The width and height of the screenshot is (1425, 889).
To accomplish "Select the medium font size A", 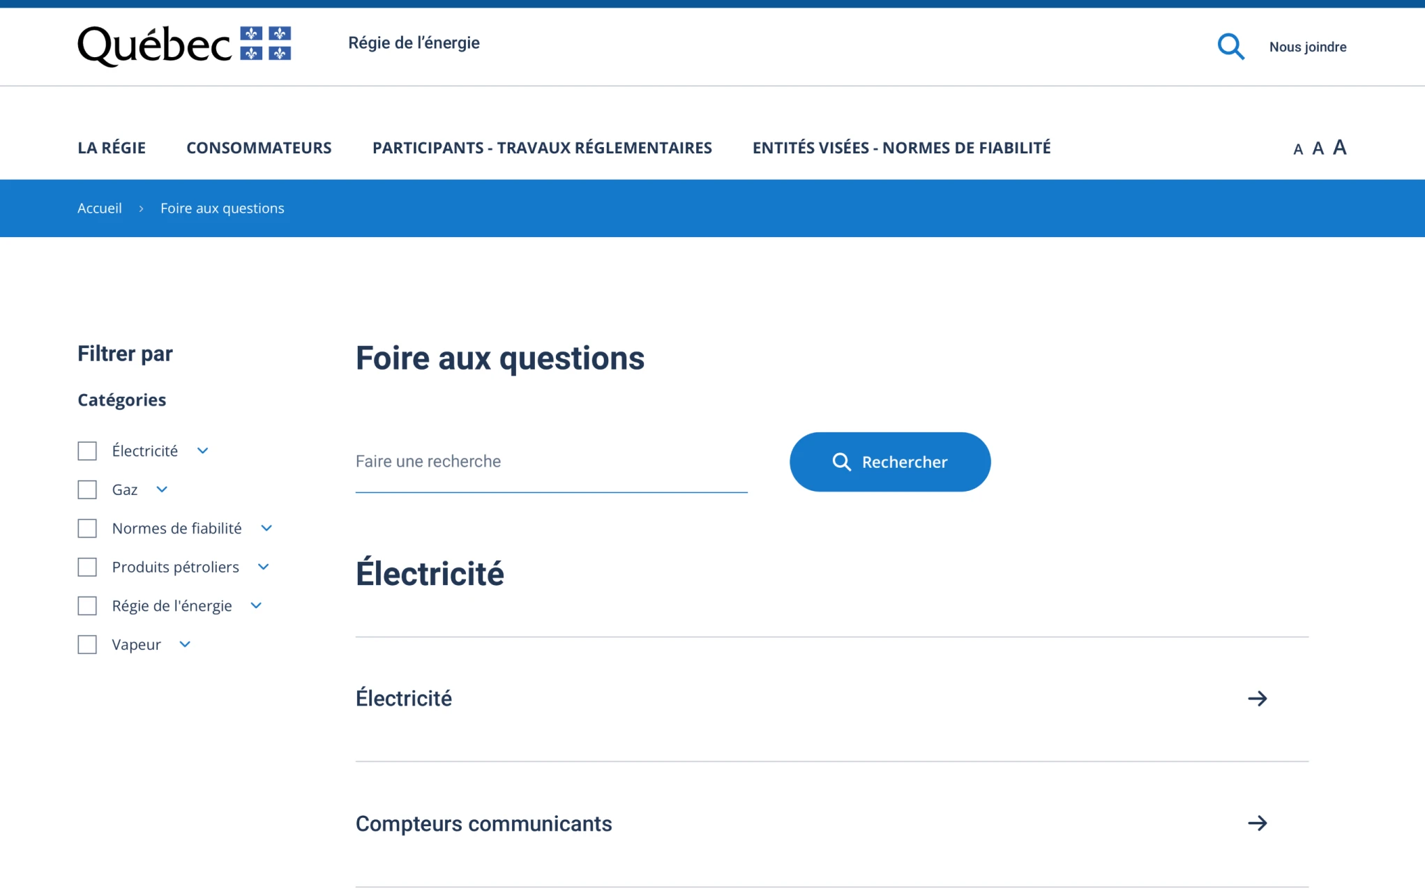I will point(1318,149).
